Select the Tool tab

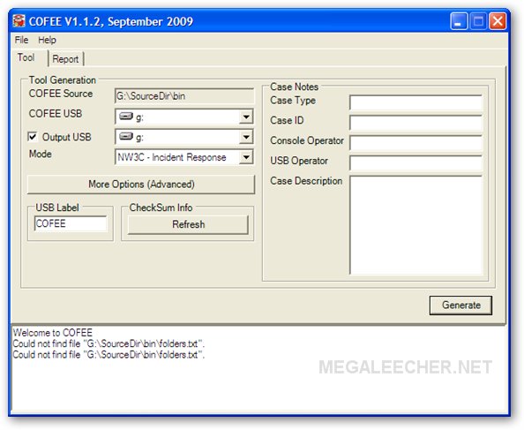point(26,57)
